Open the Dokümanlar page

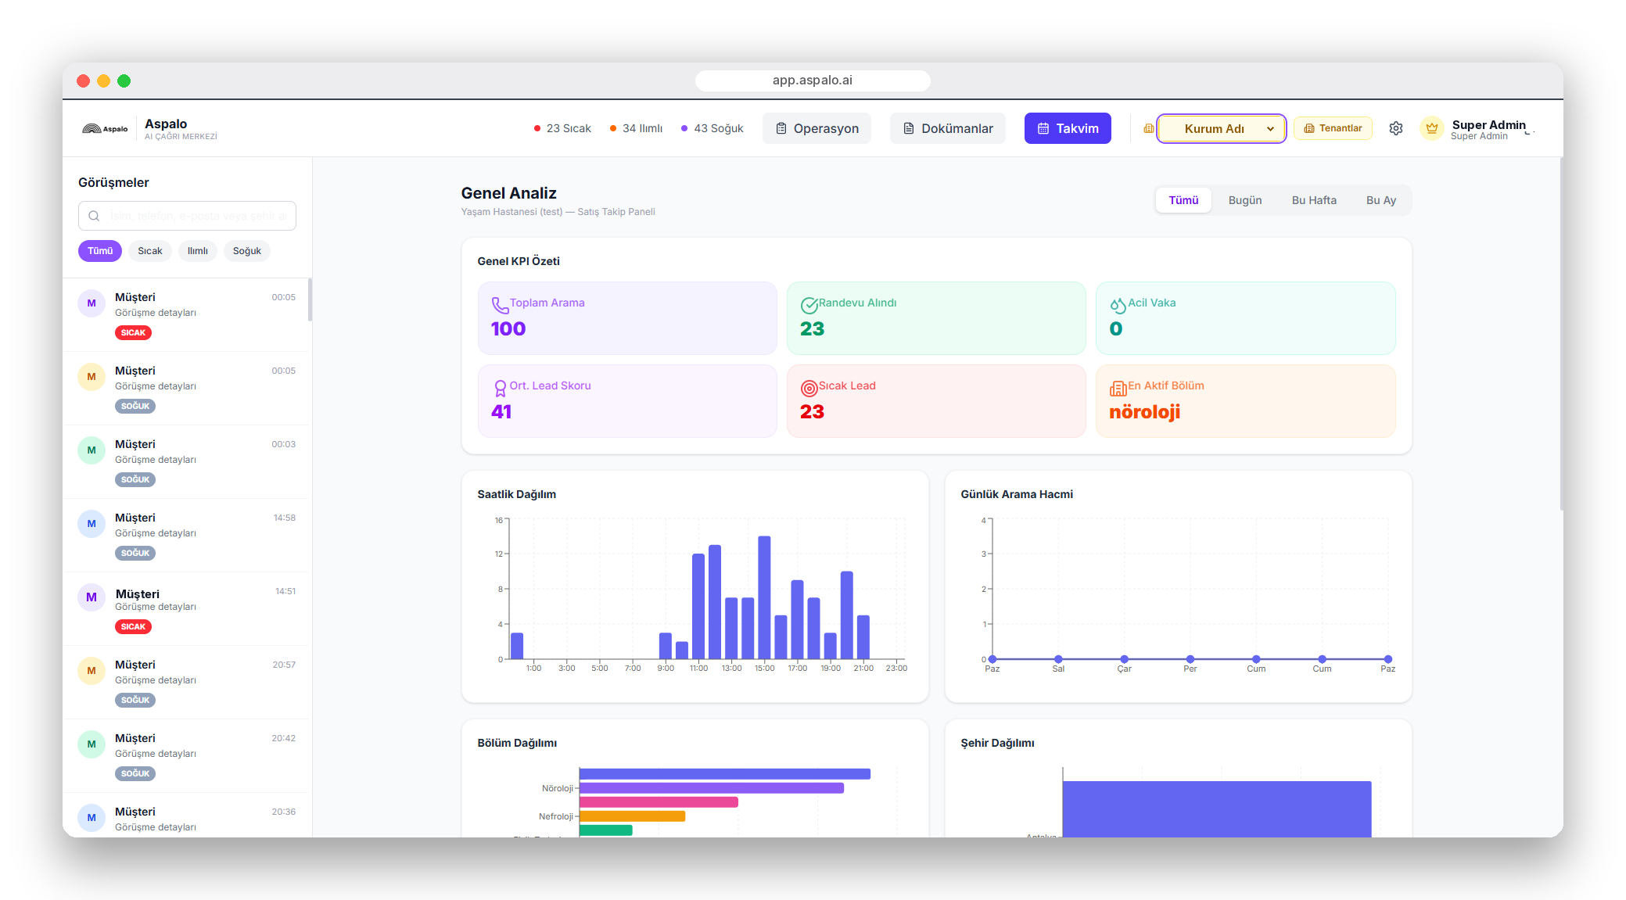948,128
